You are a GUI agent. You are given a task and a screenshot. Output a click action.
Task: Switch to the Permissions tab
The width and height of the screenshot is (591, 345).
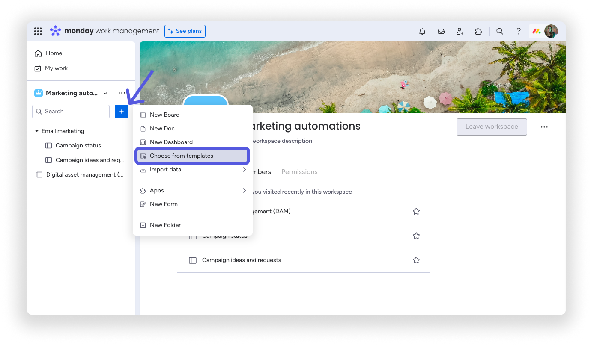point(299,172)
